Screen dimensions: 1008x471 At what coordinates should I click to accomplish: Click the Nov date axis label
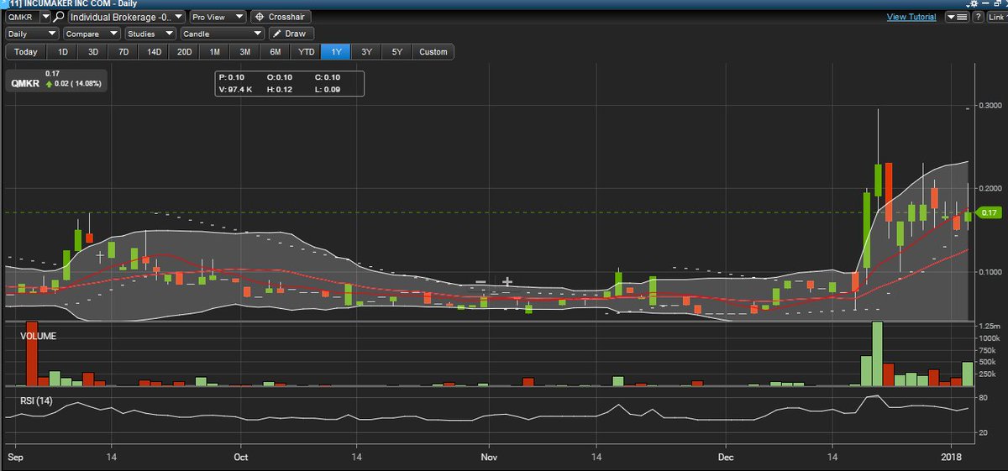pos(489,458)
